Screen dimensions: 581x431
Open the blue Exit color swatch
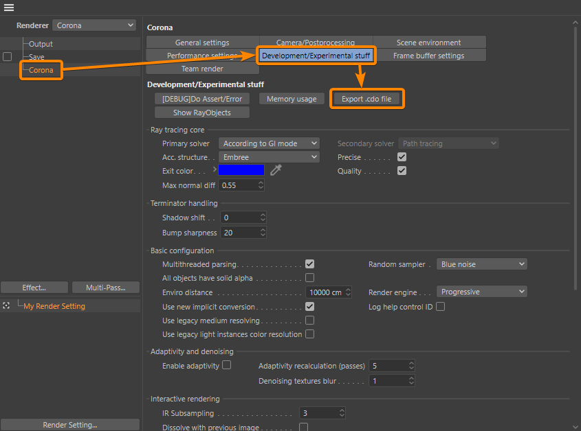[x=241, y=170]
